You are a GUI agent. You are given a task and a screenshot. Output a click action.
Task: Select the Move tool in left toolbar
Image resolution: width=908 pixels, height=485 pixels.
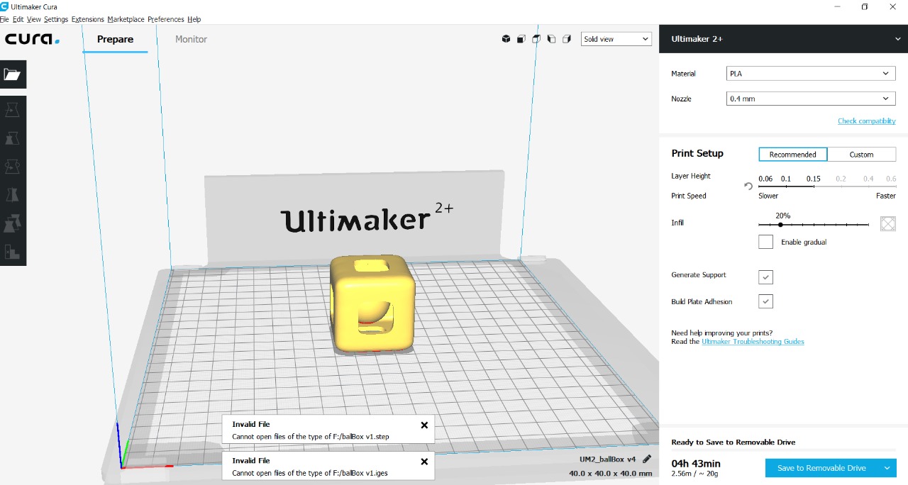[x=12, y=110]
